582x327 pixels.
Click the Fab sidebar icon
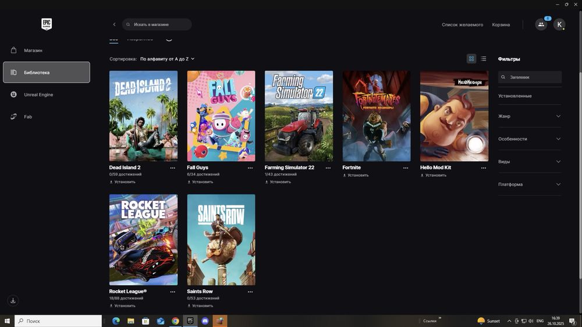pos(14,116)
